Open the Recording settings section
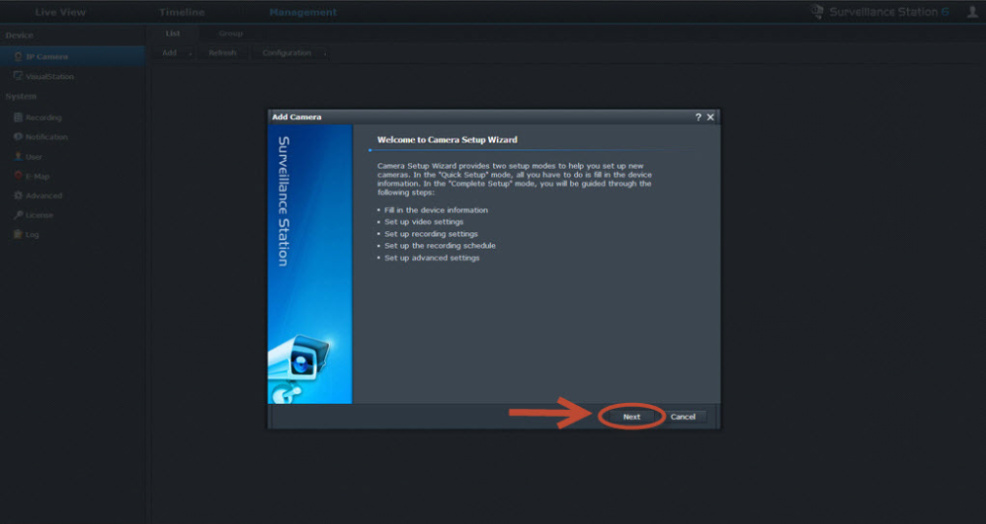Image resolution: width=986 pixels, height=524 pixels. 43,117
